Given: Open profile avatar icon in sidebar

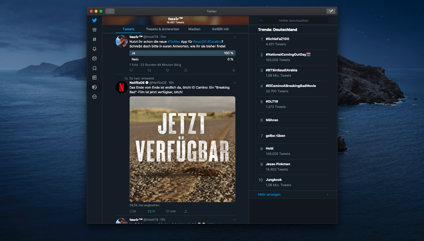Looking at the screenshot, I should click(95, 87).
